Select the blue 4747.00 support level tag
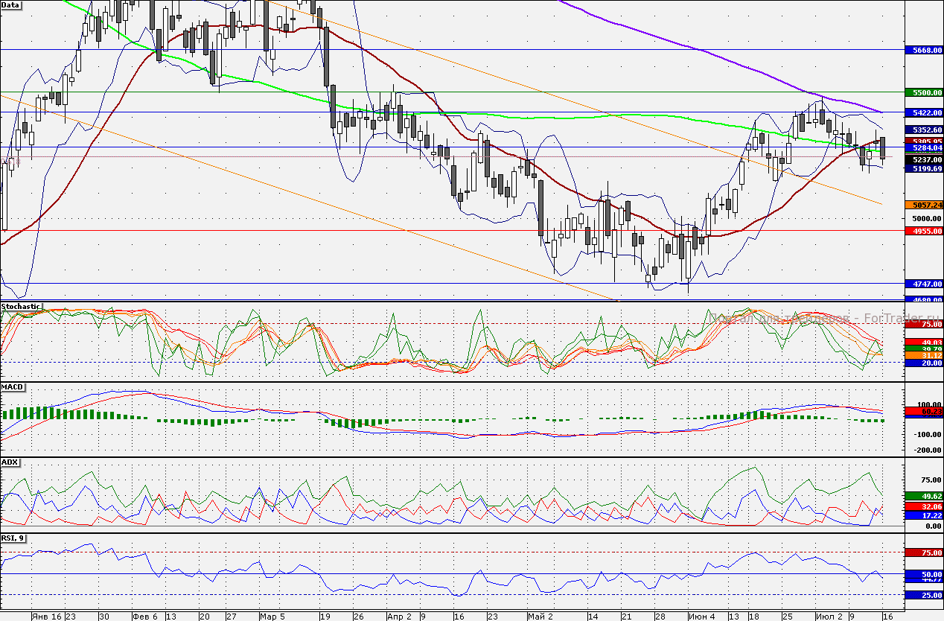This screenshot has width=944, height=621. (x=923, y=284)
